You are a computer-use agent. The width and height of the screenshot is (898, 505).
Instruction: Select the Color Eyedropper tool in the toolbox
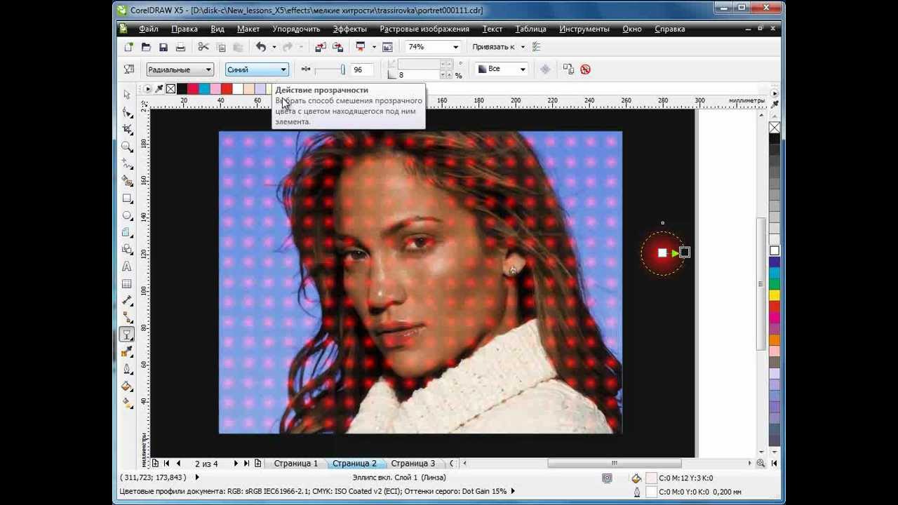point(127,352)
